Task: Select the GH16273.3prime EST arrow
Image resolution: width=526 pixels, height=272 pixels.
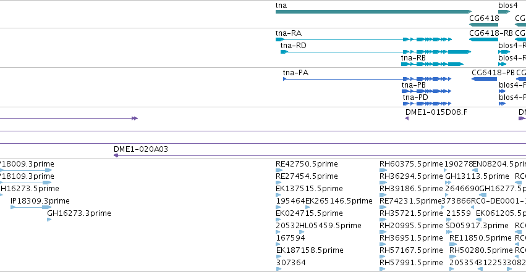Action: [49, 220]
